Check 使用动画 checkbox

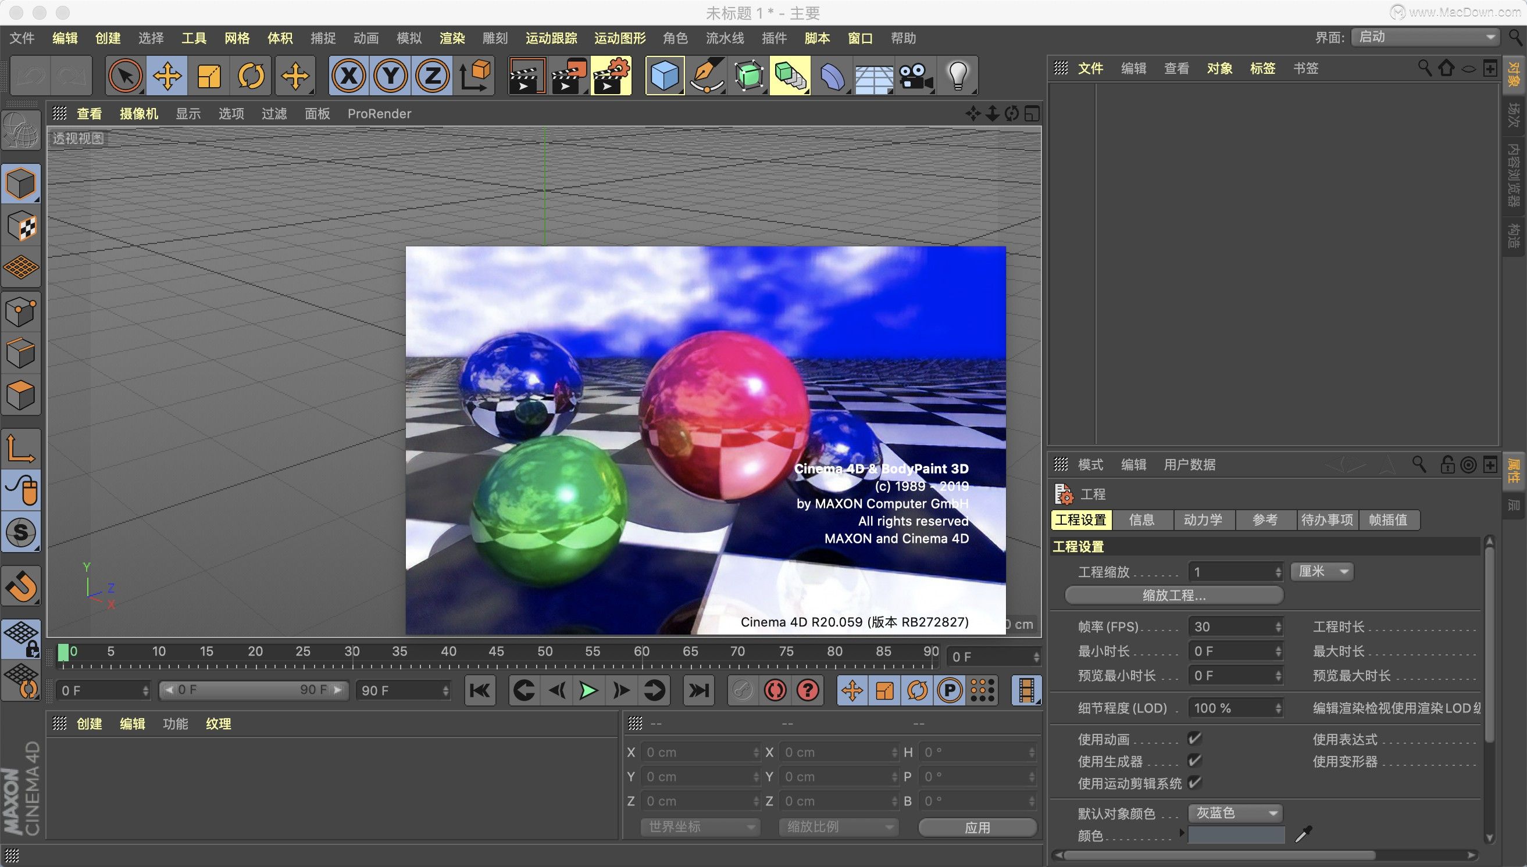pos(1194,739)
